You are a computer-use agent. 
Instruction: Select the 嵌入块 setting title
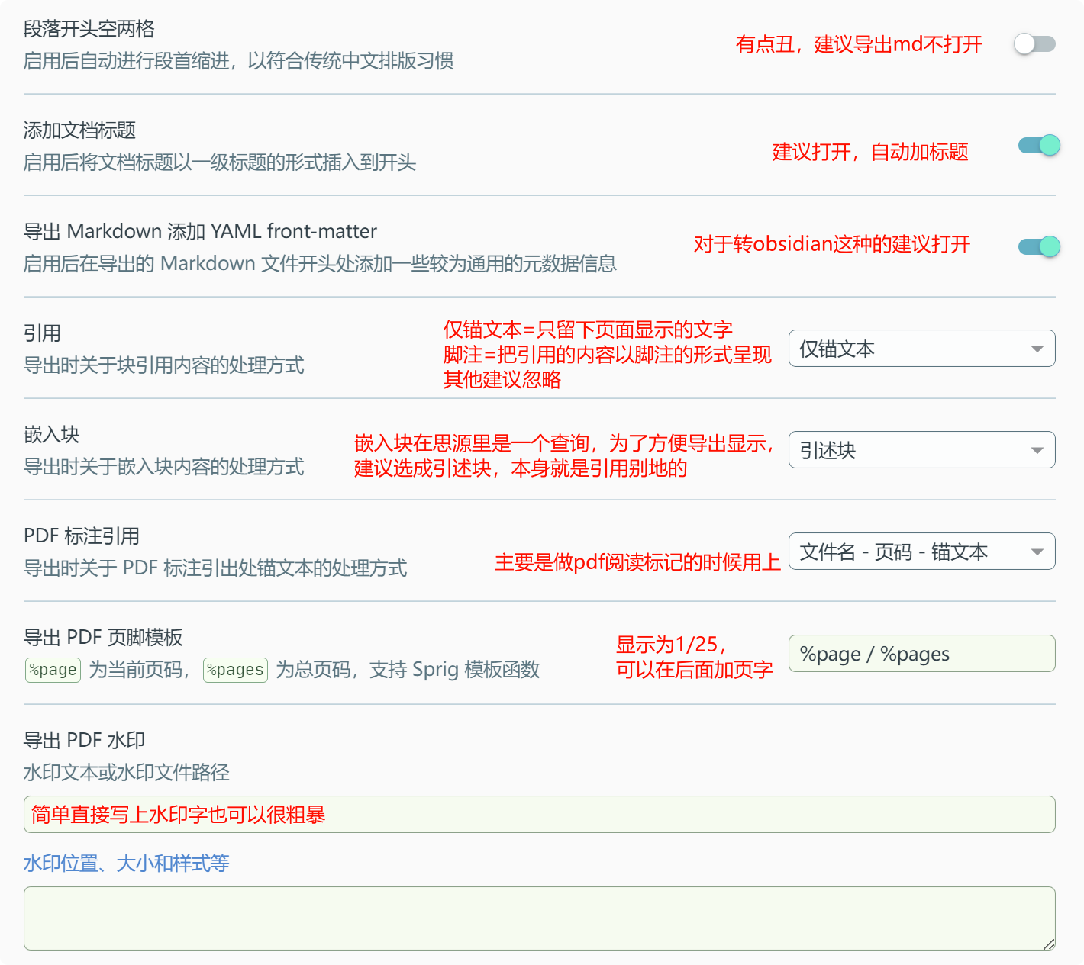pos(52,435)
